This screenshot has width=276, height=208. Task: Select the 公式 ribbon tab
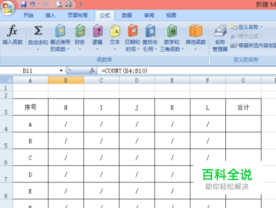click(x=105, y=15)
